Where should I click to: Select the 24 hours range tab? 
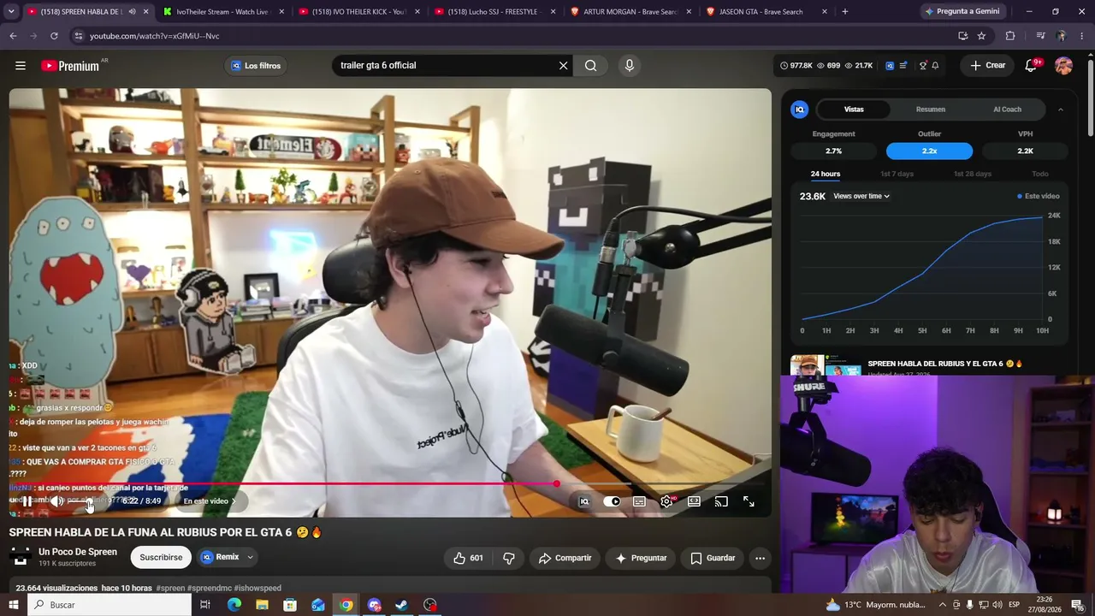[x=826, y=174]
